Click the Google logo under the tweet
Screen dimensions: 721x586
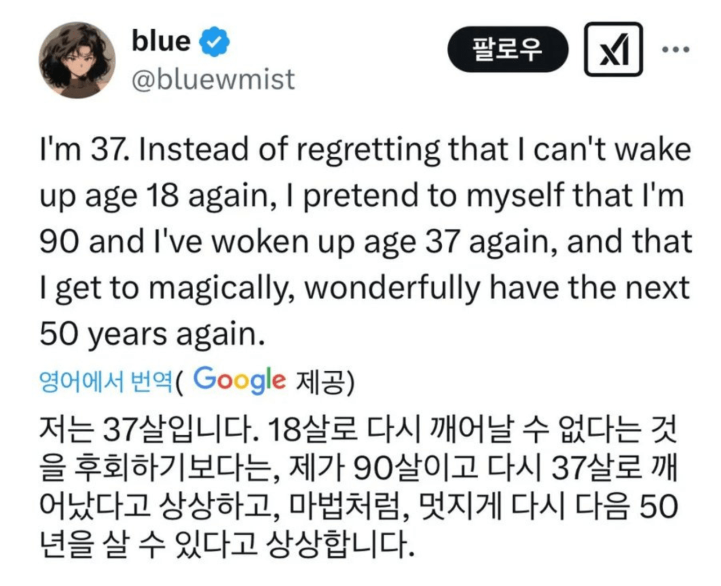coord(239,380)
